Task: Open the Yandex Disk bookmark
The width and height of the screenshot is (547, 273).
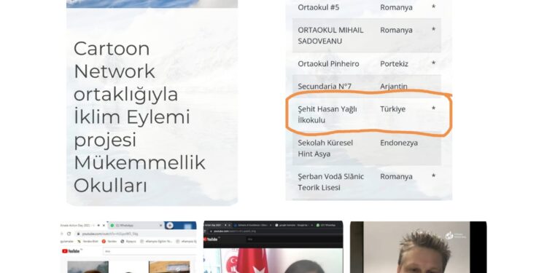Action: (x=88, y=241)
